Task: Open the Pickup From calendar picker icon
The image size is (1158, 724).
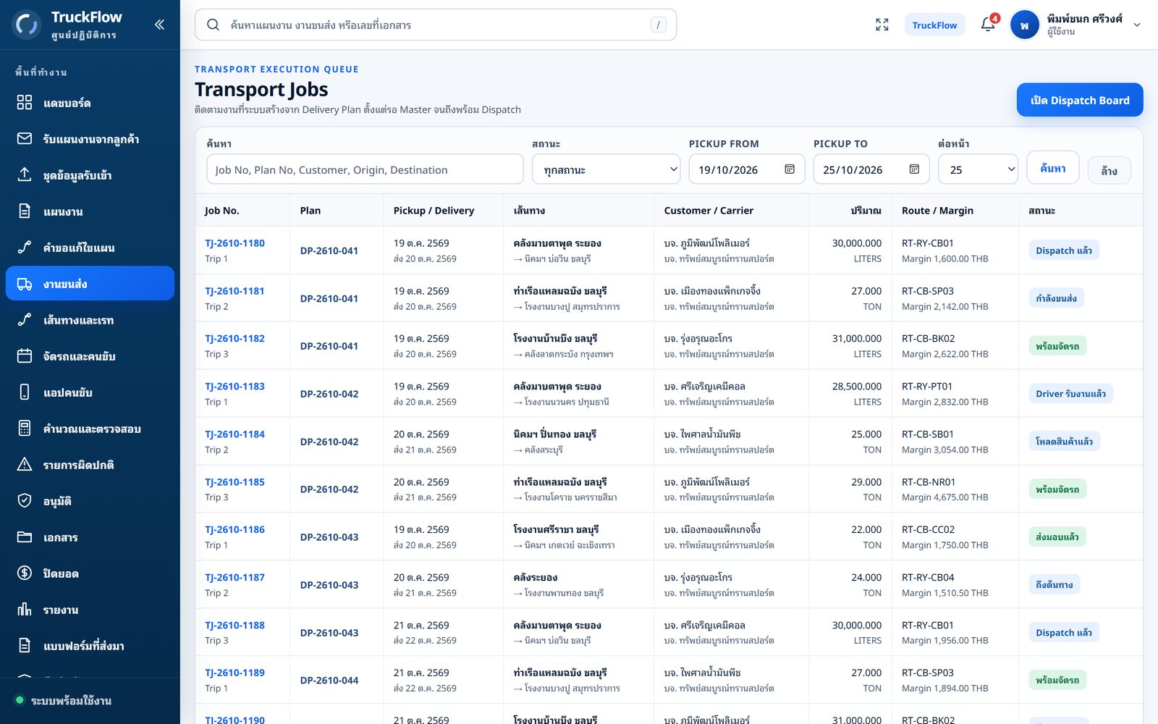Action: point(790,169)
